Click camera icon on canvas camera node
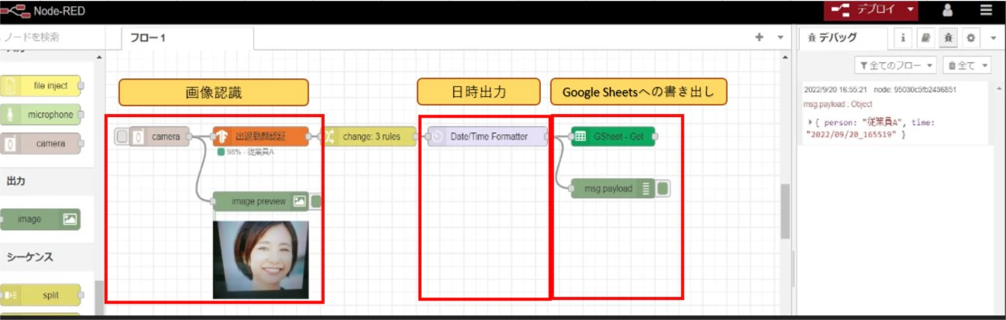 tap(138, 137)
